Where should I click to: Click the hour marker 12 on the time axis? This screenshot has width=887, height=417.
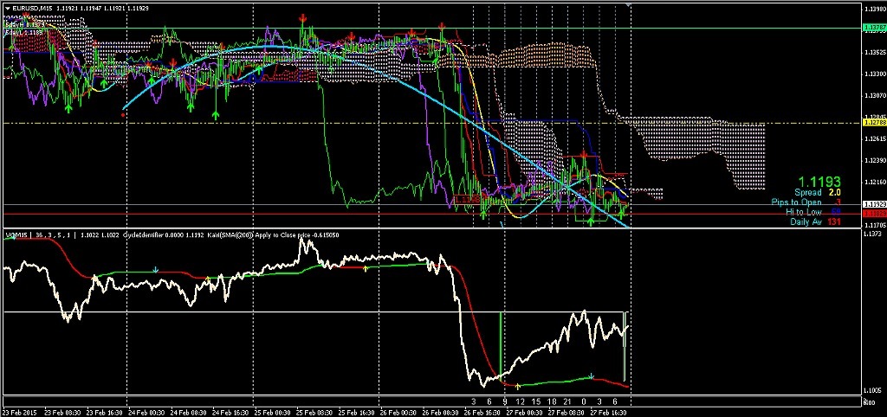(521, 401)
